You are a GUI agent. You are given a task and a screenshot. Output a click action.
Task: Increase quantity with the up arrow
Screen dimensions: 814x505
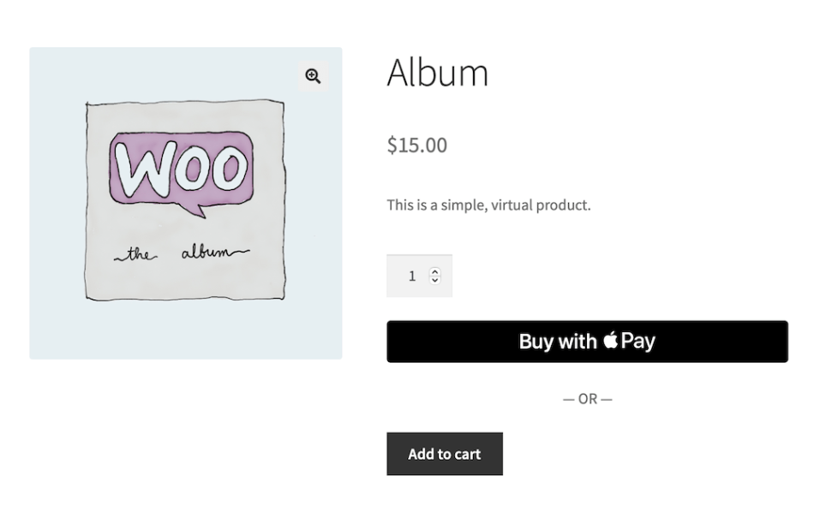click(435, 271)
